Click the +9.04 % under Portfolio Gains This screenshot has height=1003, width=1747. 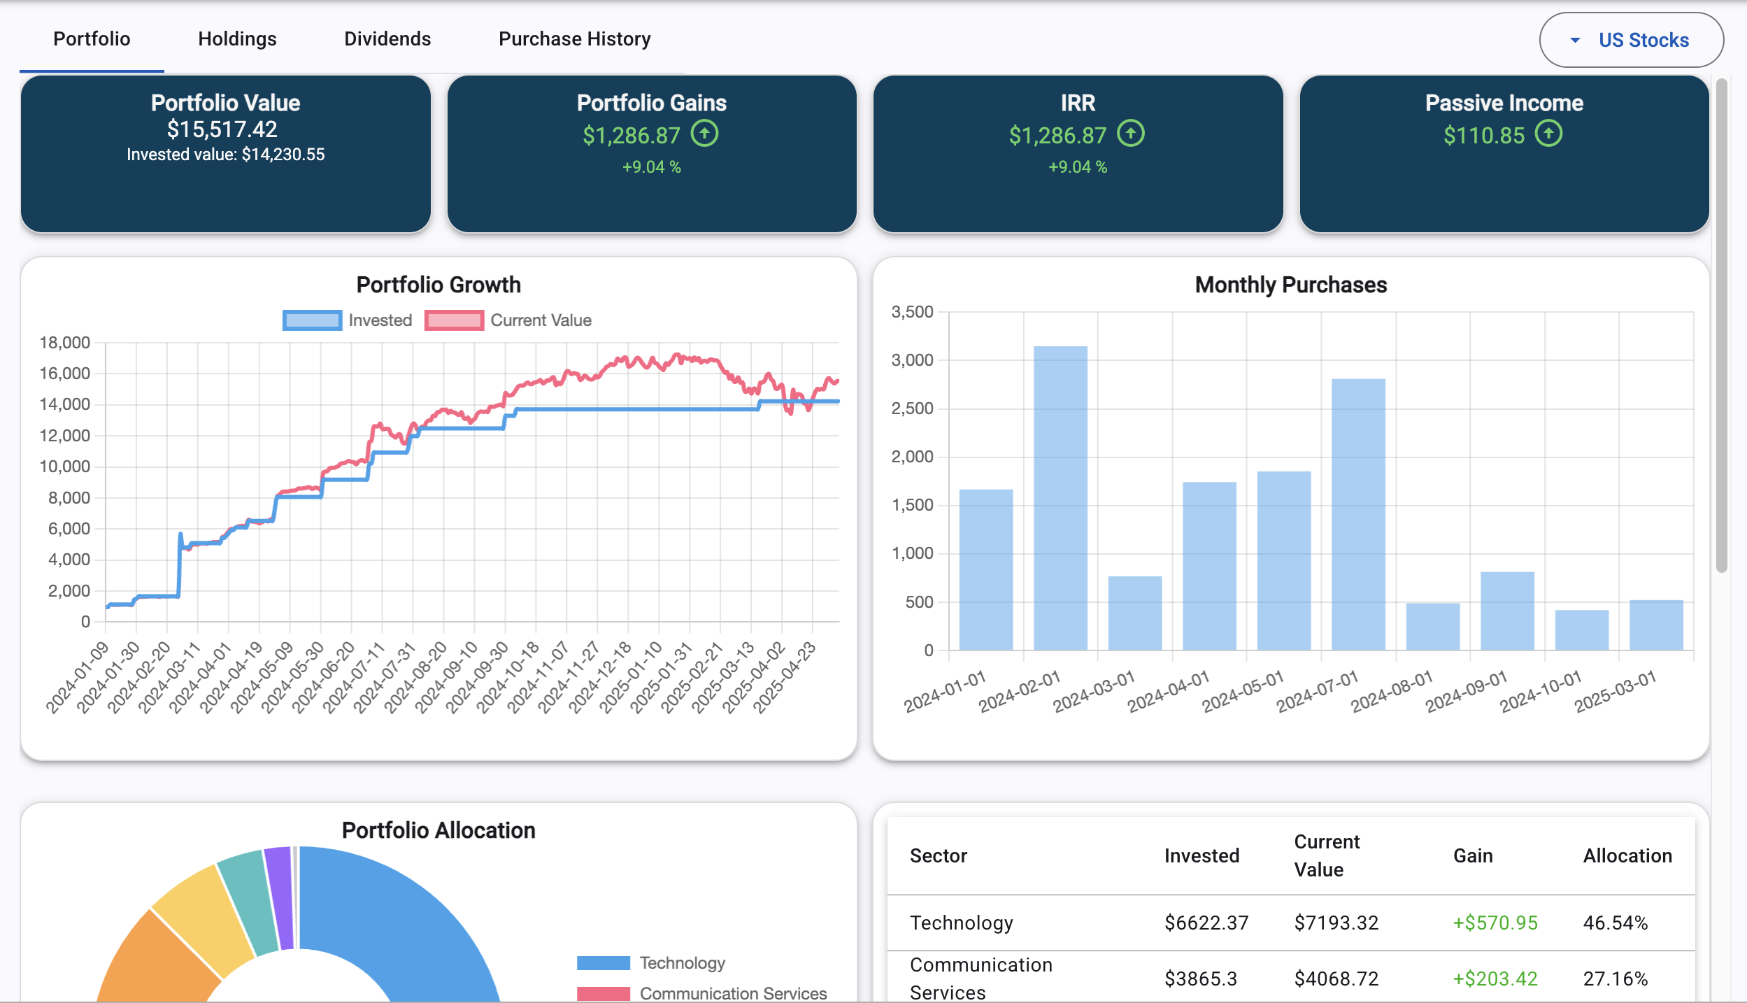tap(652, 167)
